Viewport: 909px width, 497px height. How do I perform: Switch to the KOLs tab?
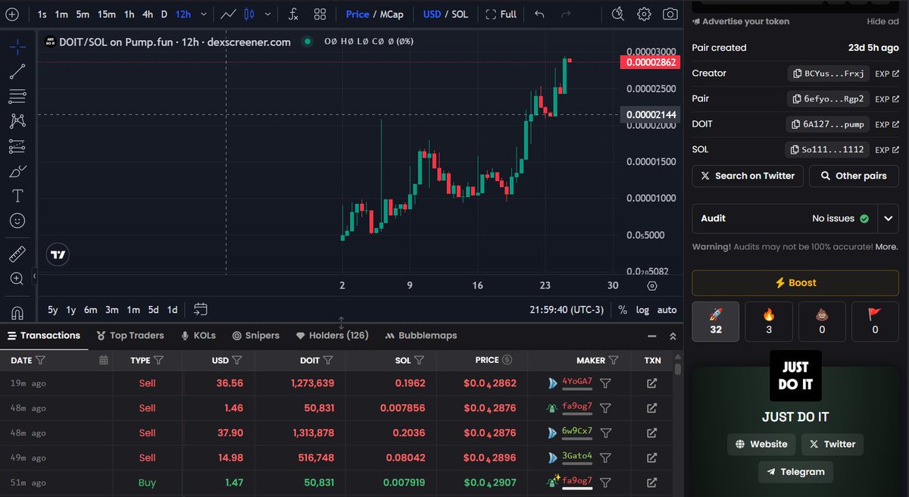pos(198,336)
